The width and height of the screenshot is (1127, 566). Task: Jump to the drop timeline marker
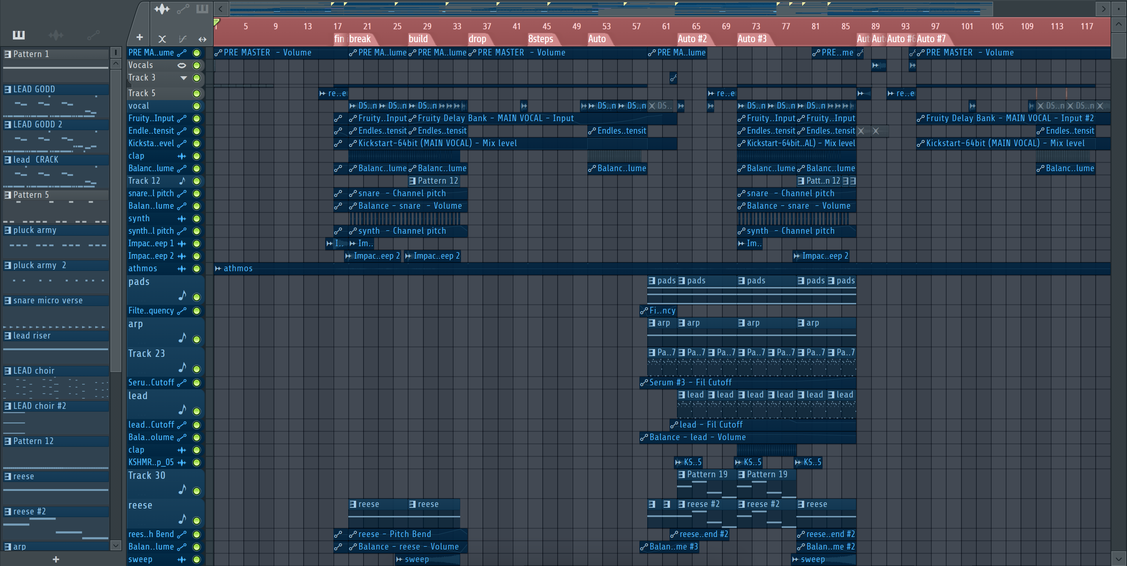click(x=477, y=39)
